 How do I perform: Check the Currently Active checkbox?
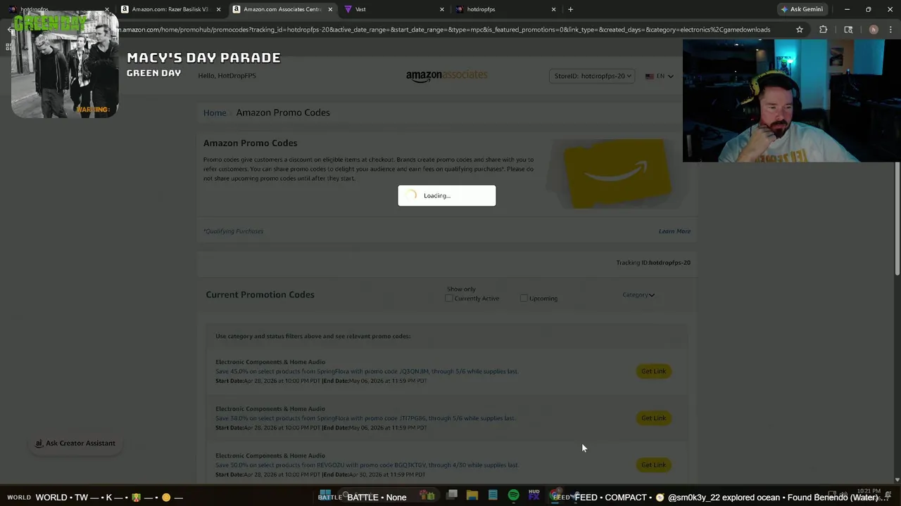point(449,298)
